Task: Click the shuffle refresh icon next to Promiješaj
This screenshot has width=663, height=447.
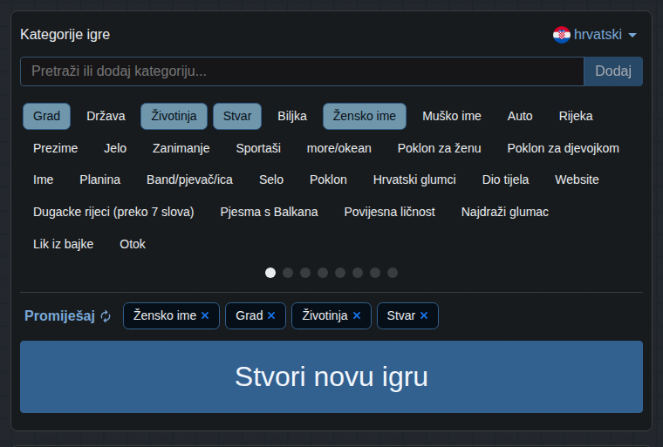Action: (106, 316)
